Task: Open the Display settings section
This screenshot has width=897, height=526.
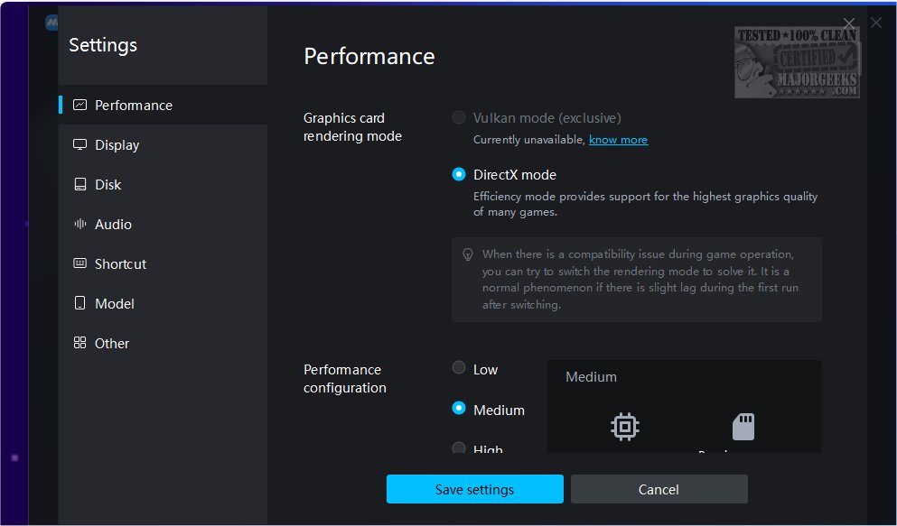Action: [x=117, y=144]
